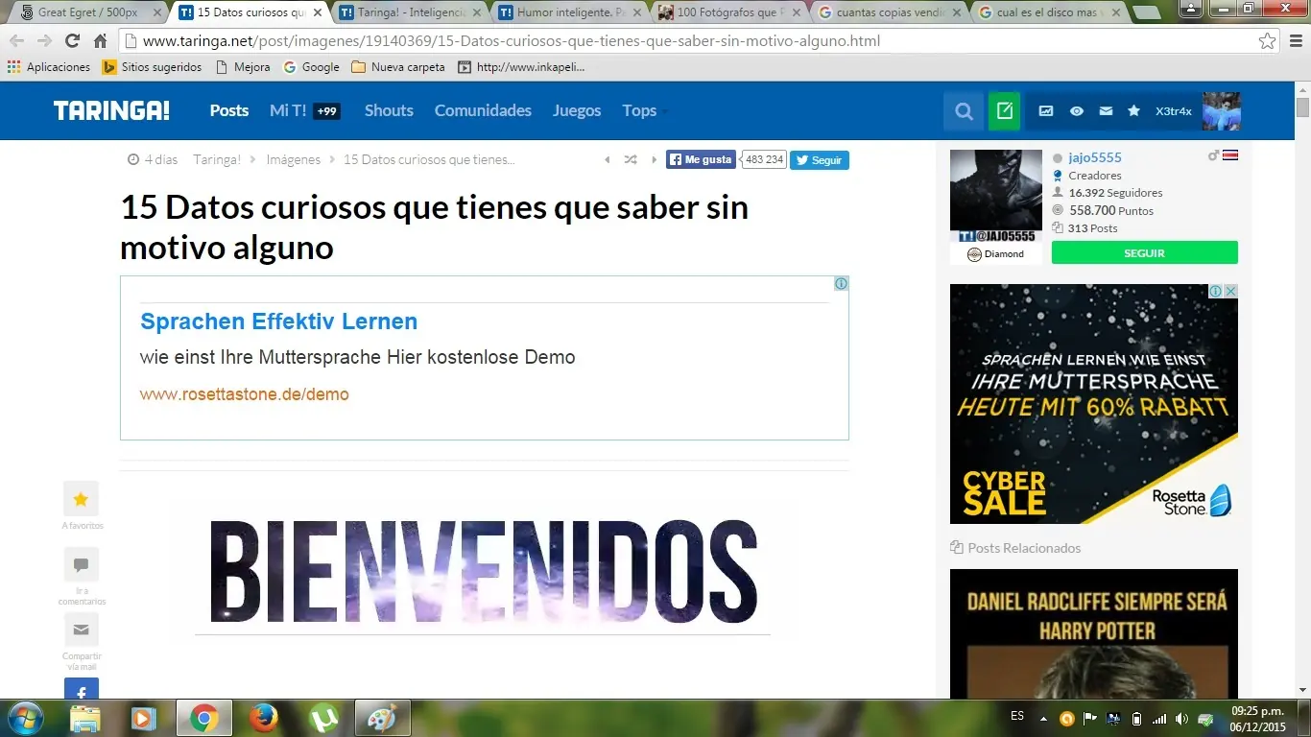Click Chrome home button

click(100, 41)
